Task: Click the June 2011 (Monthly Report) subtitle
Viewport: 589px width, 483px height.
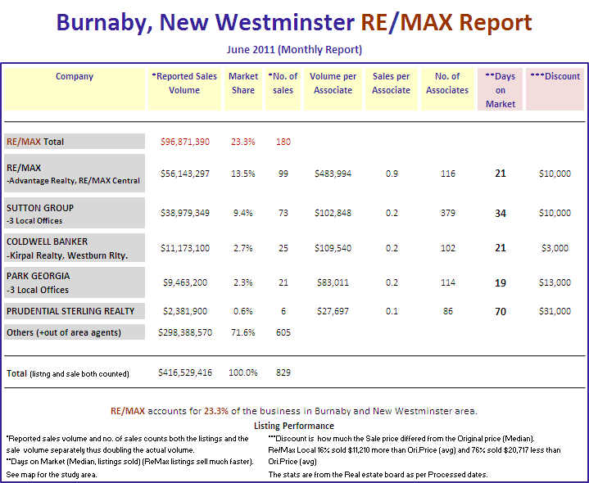Action: [294, 50]
